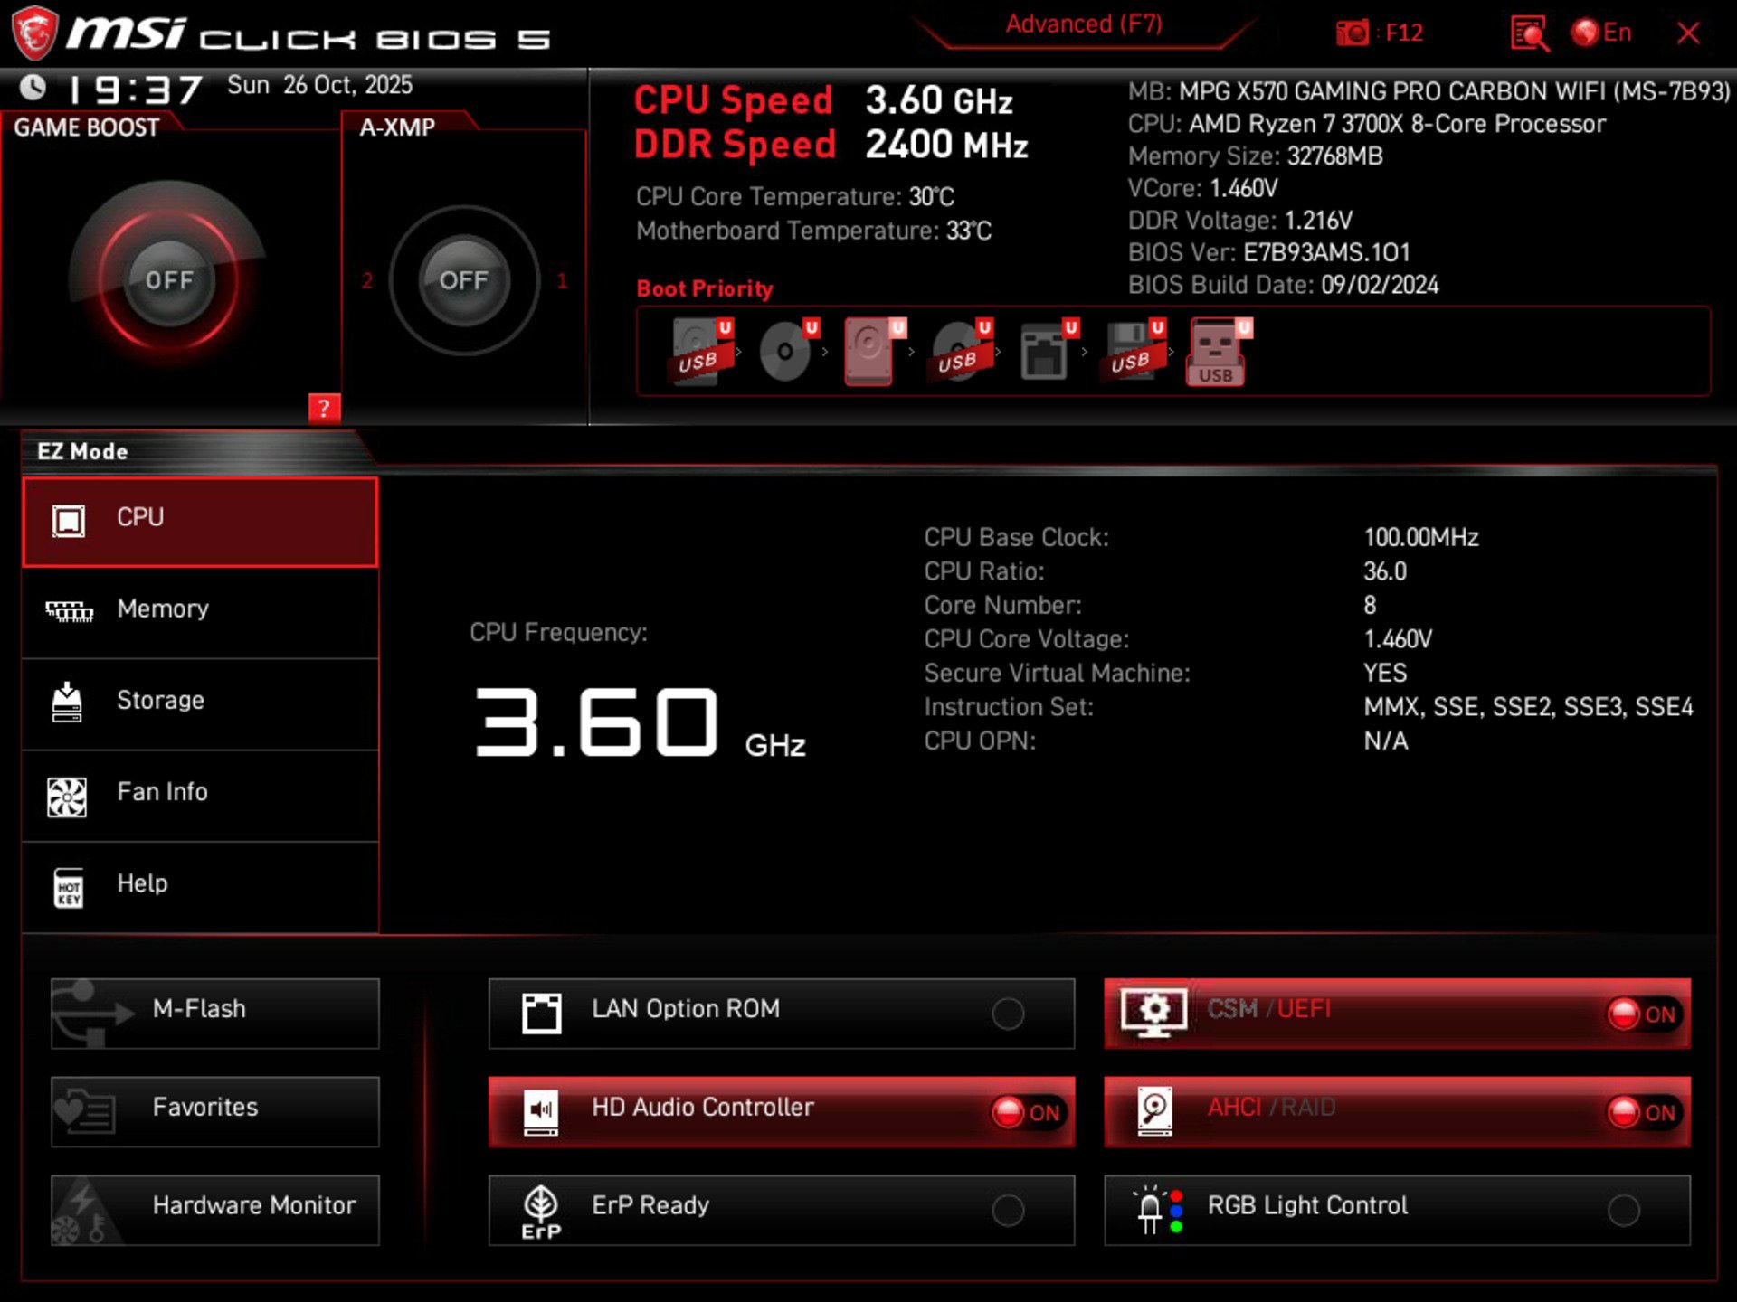Open the search magnifier tool
This screenshot has width=1737, height=1302.
click(1527, 33)
